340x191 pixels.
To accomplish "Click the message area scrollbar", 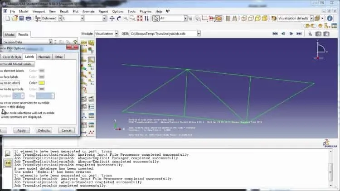I will coord(330,168).
